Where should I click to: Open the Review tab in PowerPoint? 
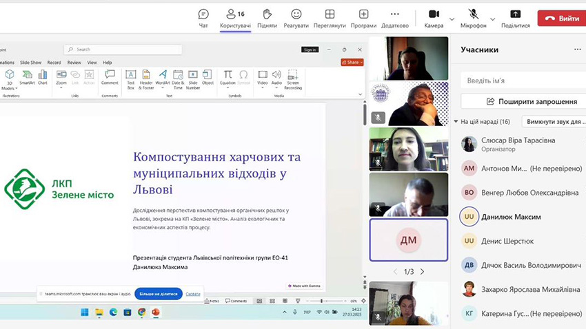[74, 63]
